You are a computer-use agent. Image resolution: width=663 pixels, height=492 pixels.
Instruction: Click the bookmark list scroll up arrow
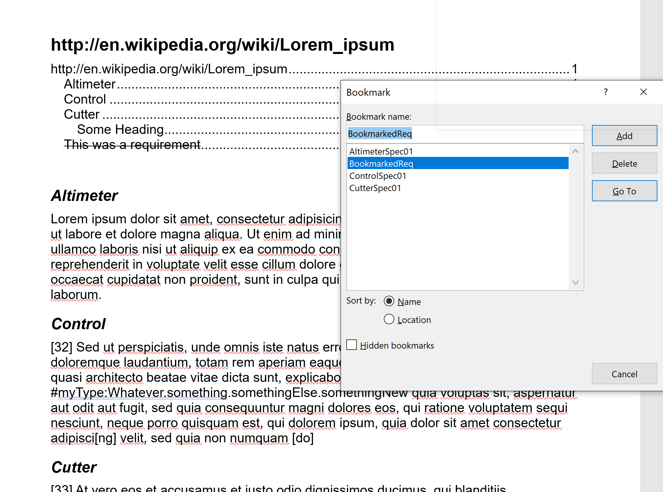click(576, 151)
